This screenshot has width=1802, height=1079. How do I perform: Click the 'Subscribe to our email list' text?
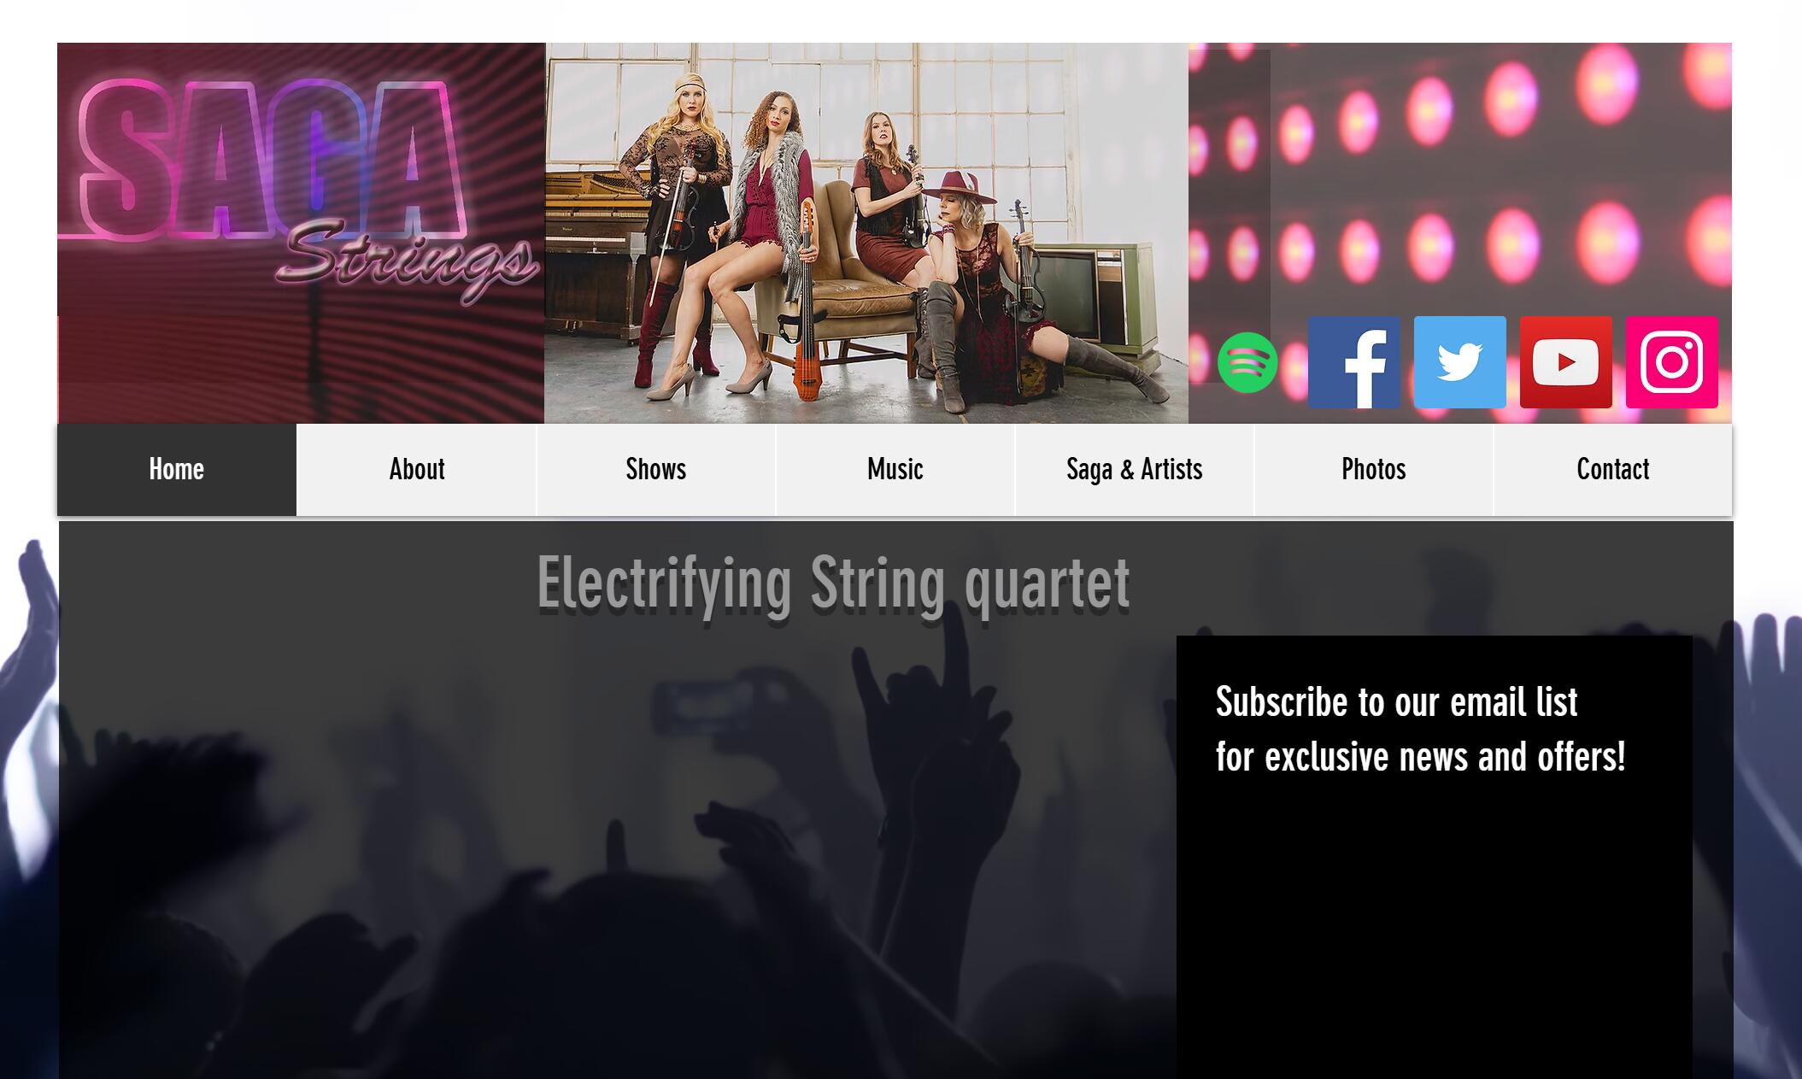point(1396,702)
